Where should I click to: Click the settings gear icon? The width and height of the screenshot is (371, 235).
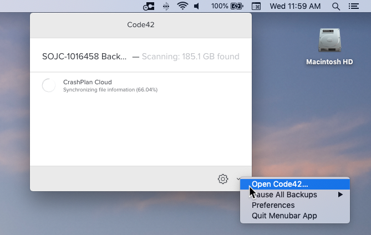click(222, 179)
